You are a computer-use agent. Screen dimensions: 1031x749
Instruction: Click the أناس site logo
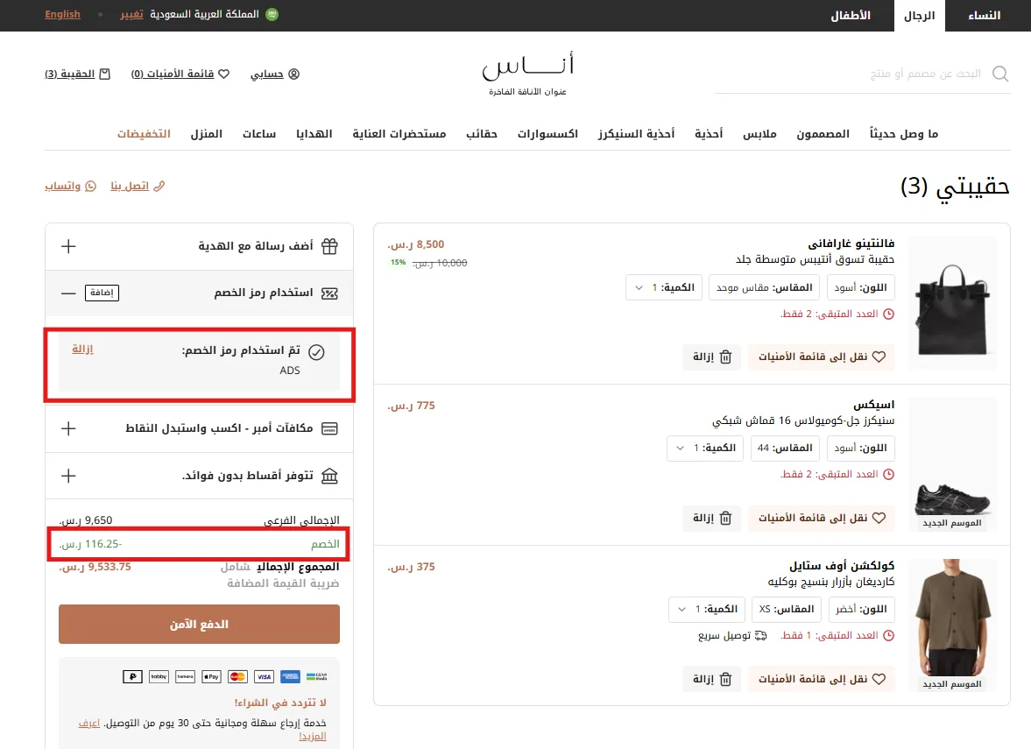click(527, 74)
